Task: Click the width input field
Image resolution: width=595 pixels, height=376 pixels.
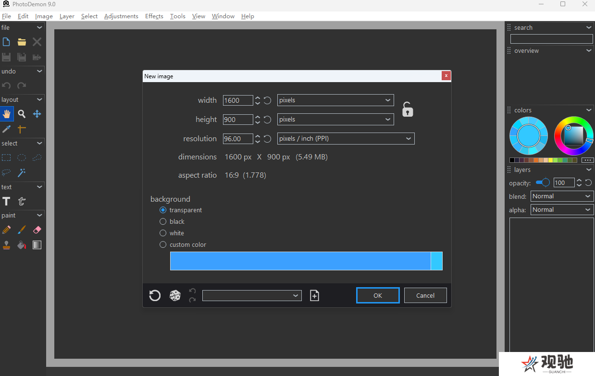Action: click(238, 100)
